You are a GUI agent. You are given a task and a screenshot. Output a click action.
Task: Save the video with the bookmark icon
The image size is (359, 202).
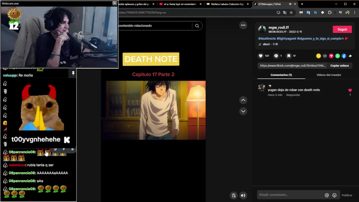pos(289,56)
